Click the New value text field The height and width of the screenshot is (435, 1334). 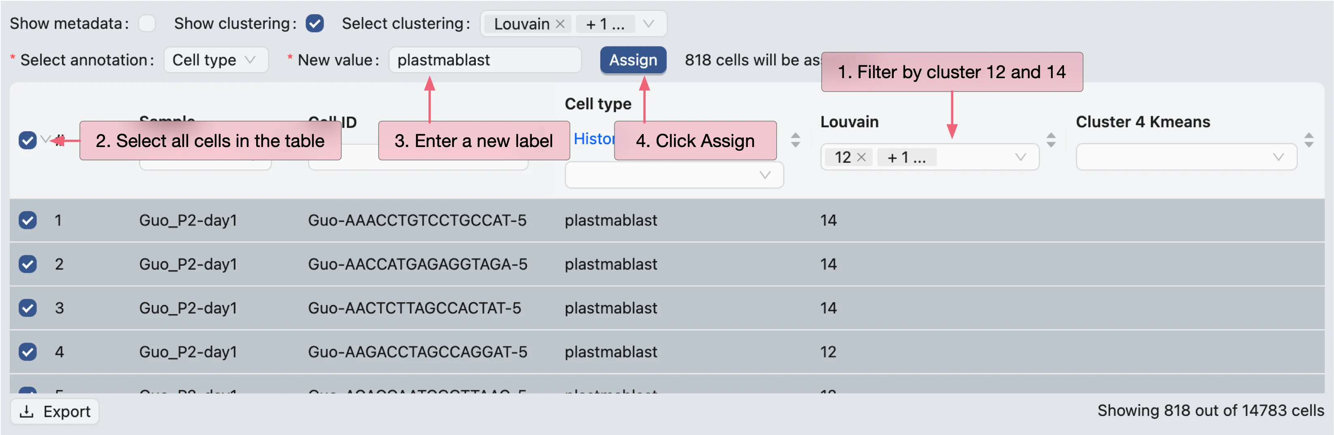pos(485,60)
